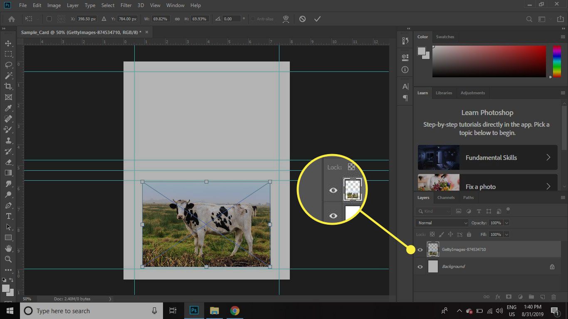Toggle the reference point checkbox

(x=49, y=19)
